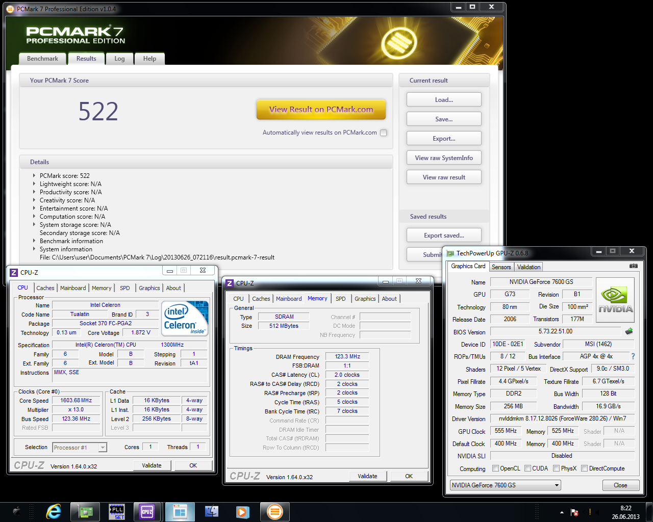Screen dimensions: 653x522
Task: Toggle automatically view results on PCMark.com
Action: click(x=384, y=133)
